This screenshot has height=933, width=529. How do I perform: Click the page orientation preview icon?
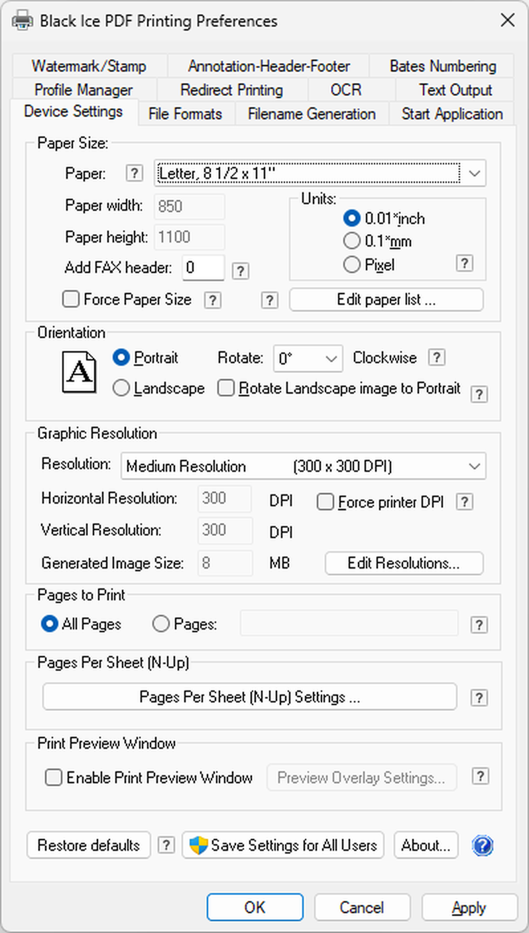click(79, 373)
